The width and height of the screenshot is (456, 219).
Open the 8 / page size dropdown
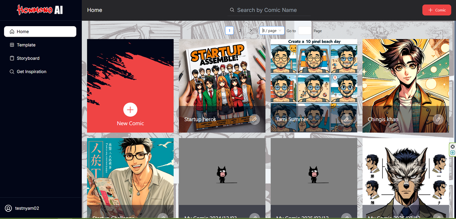pyautogui.click(x=272, y=31)
